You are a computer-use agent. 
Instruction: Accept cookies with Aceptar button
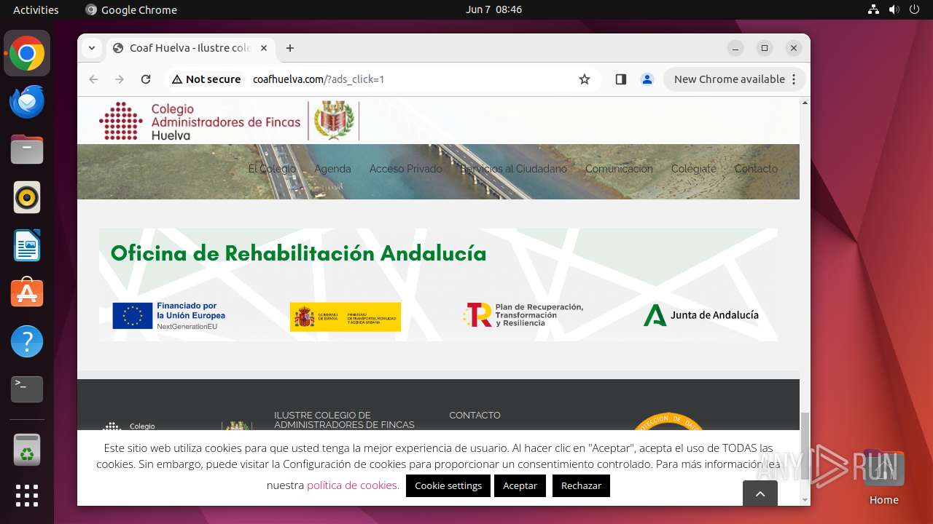coord(520,485)
